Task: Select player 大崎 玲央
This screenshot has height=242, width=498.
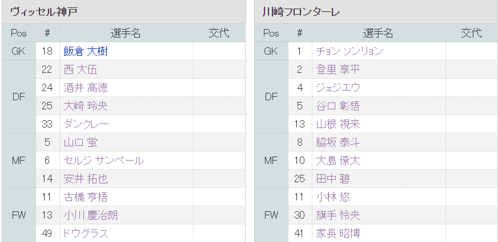Action: coord(86,106)
